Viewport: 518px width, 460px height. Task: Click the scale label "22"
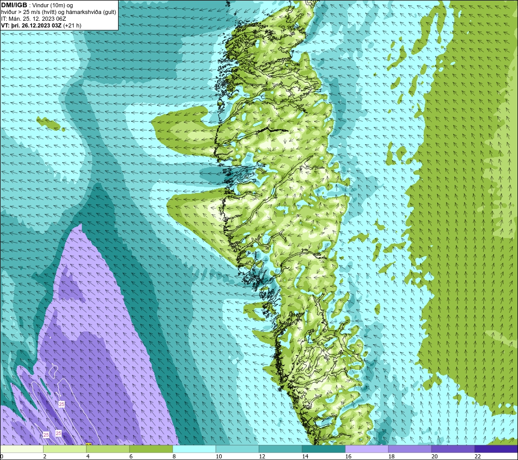pyautogui.click(x=478, y=456)
